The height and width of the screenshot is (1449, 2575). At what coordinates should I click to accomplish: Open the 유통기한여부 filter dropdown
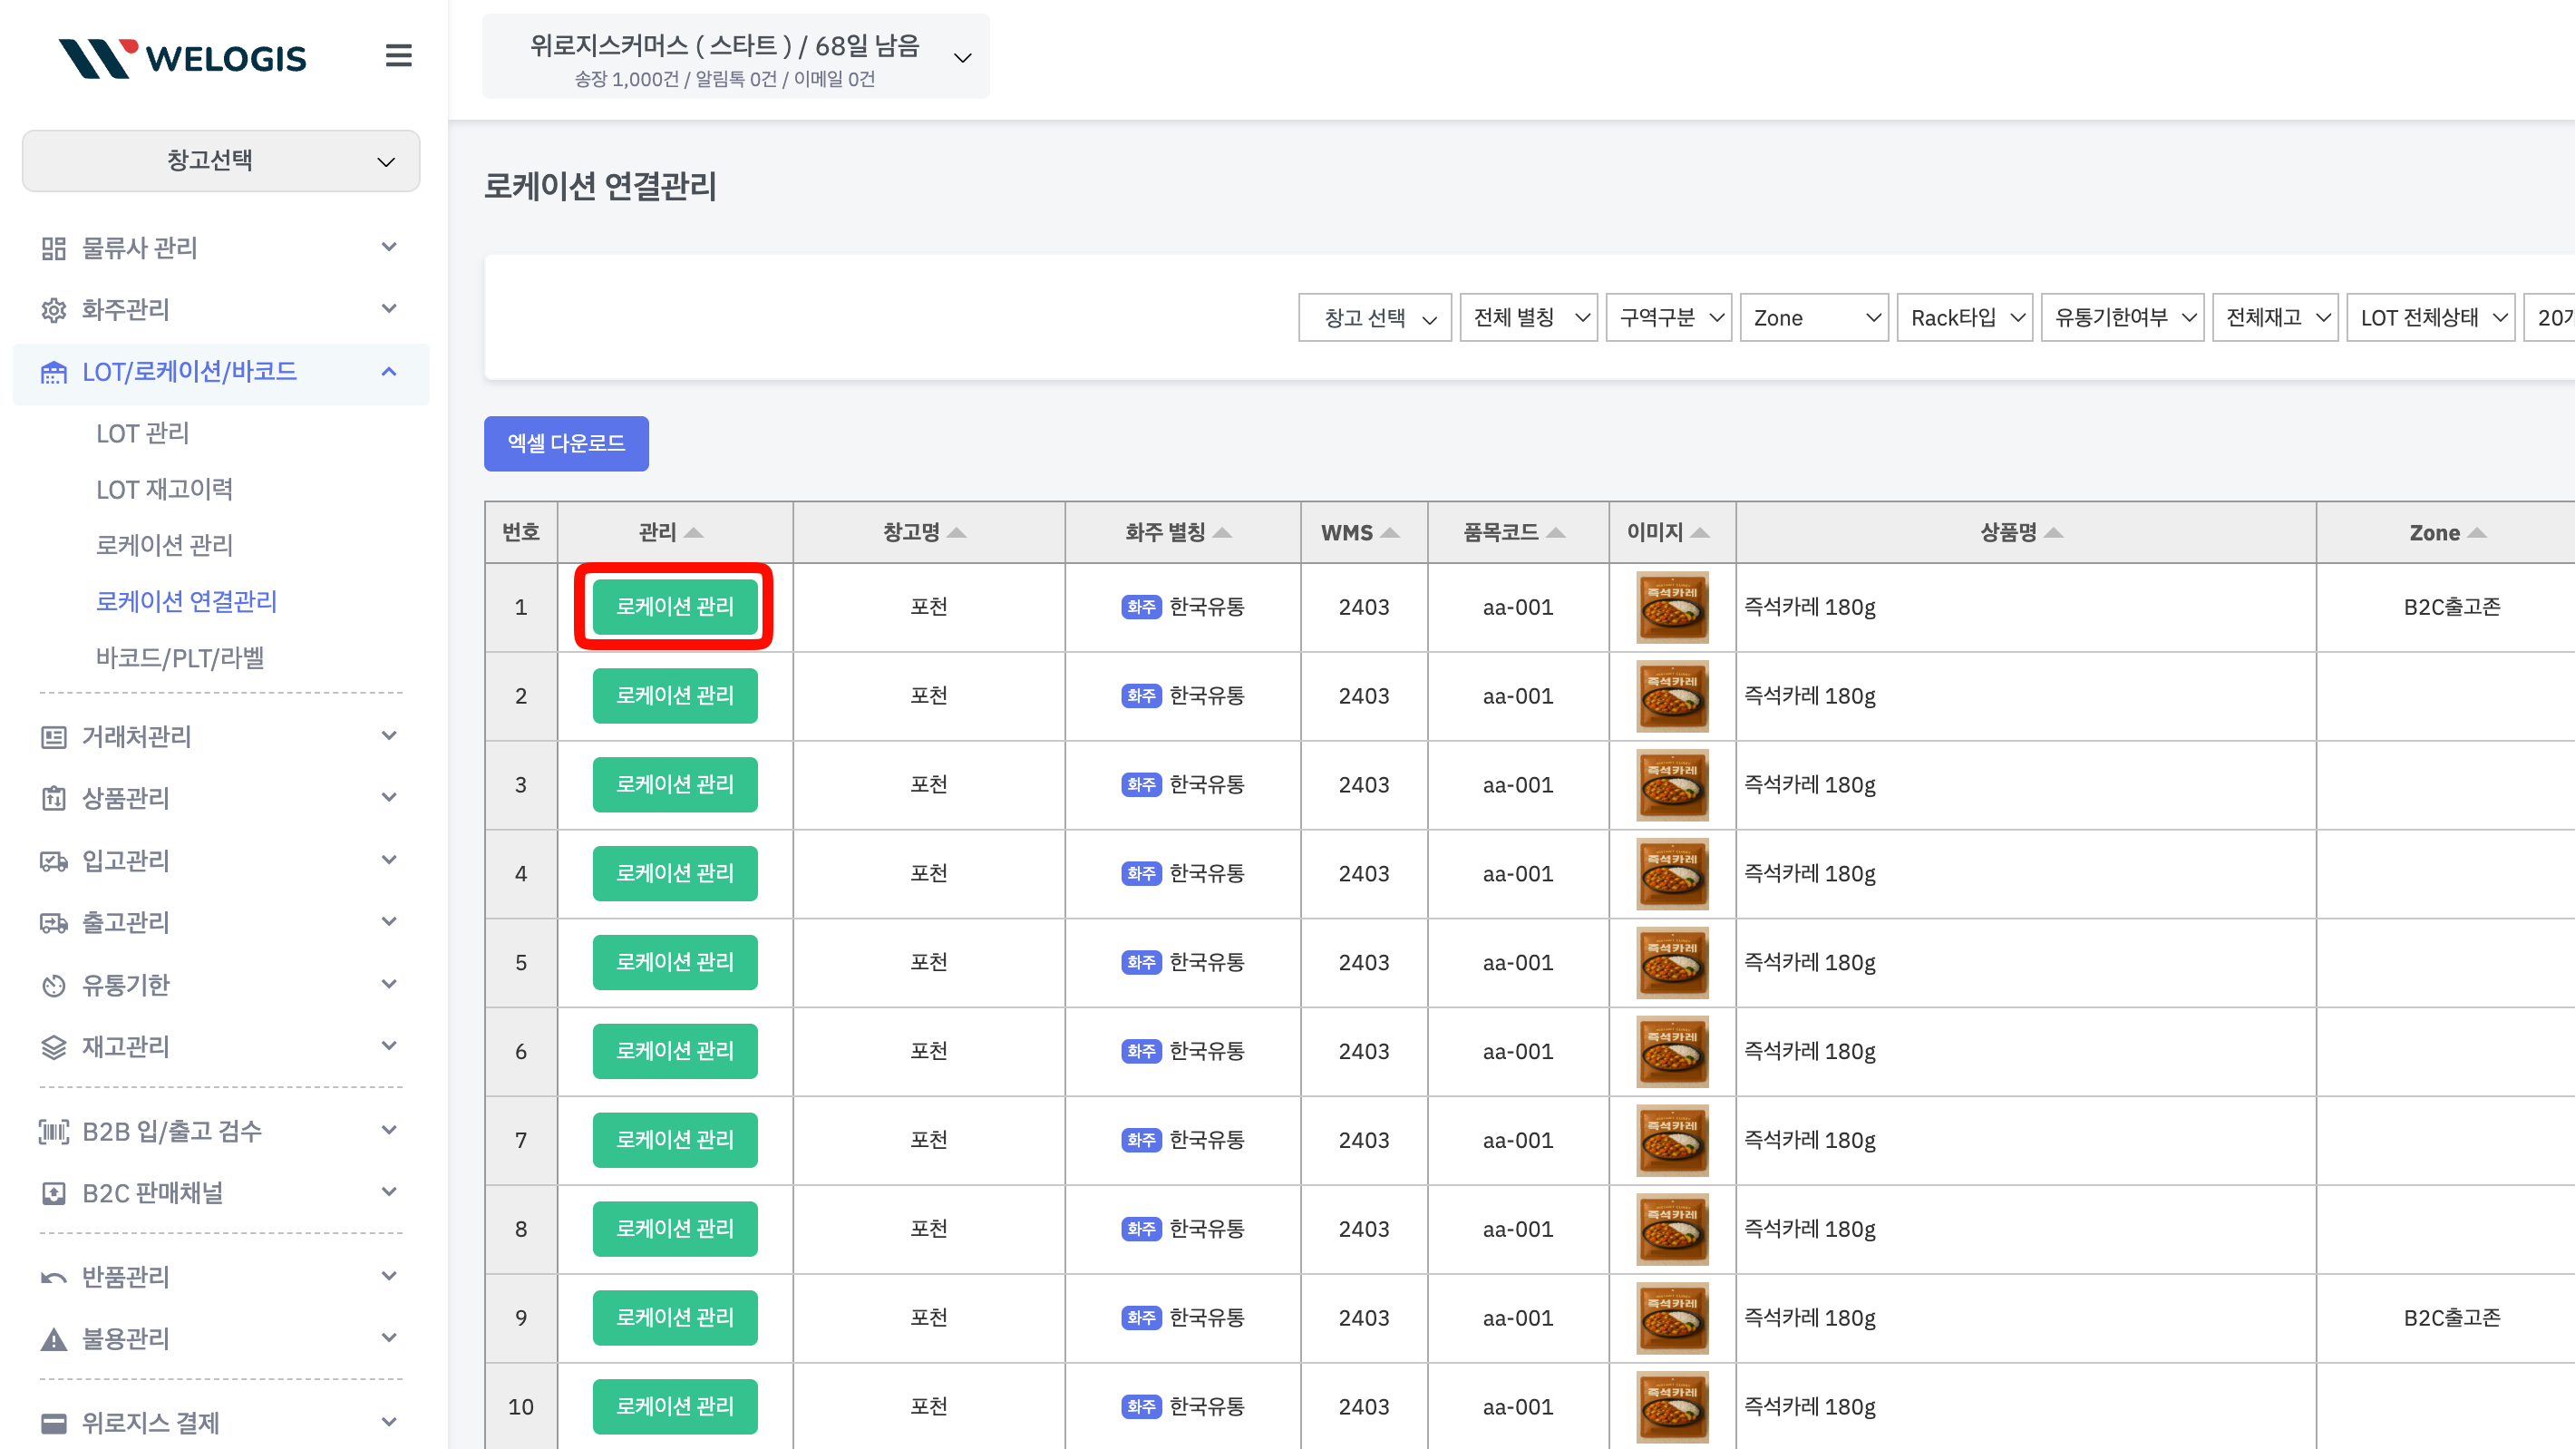2123,318
